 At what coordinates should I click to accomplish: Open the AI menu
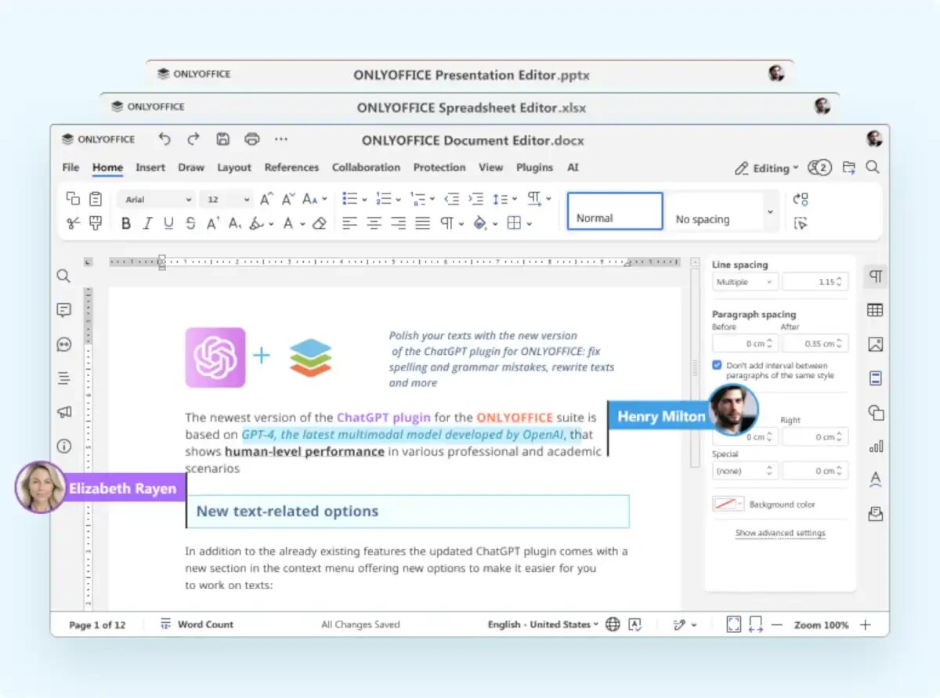pyautogui.click(x=573, y=167)
